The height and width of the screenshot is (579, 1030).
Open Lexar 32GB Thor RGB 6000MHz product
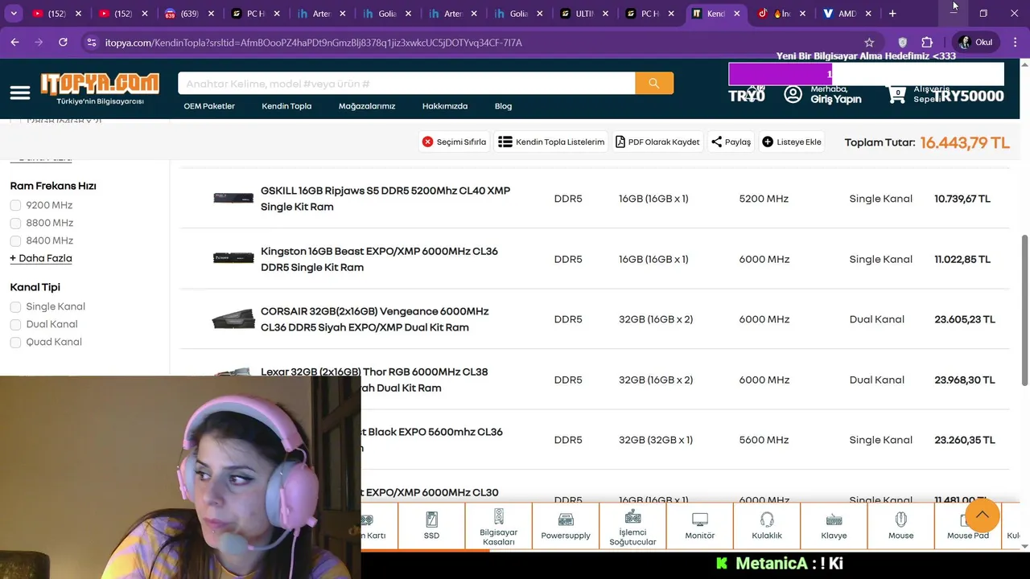tap(374, 380)
